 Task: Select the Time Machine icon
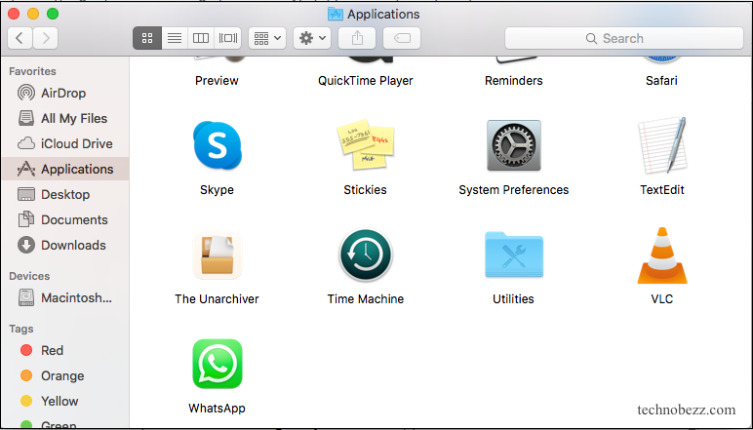point(365,254)
